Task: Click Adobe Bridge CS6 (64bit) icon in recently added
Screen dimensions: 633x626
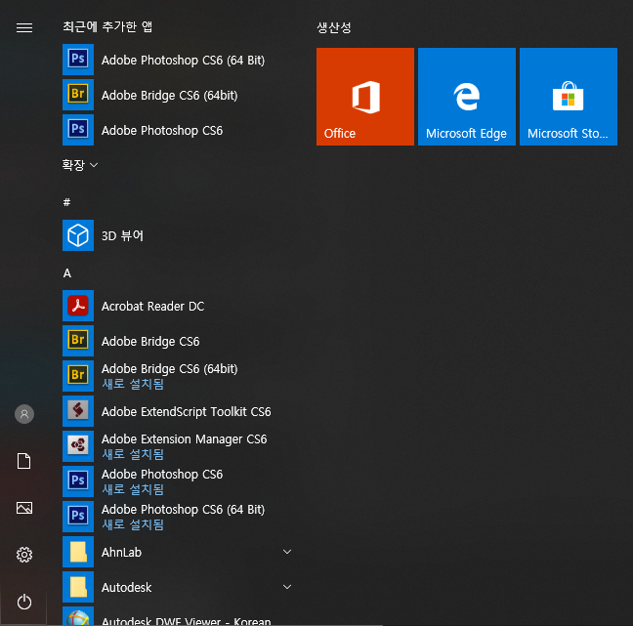Action: [x=78, y=95]
